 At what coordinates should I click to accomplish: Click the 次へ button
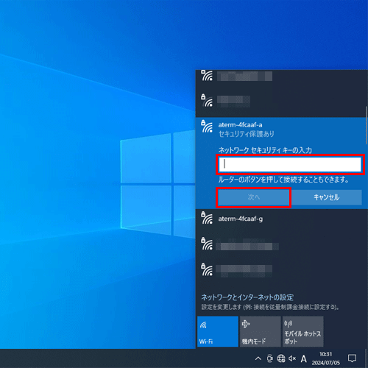click(254, 197)
